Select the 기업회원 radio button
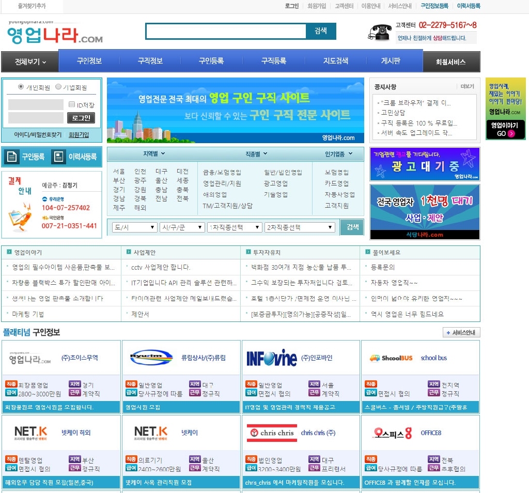The image size is (529, 493). 58,87
